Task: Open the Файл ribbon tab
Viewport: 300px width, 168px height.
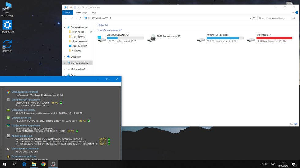Action: 68,13
